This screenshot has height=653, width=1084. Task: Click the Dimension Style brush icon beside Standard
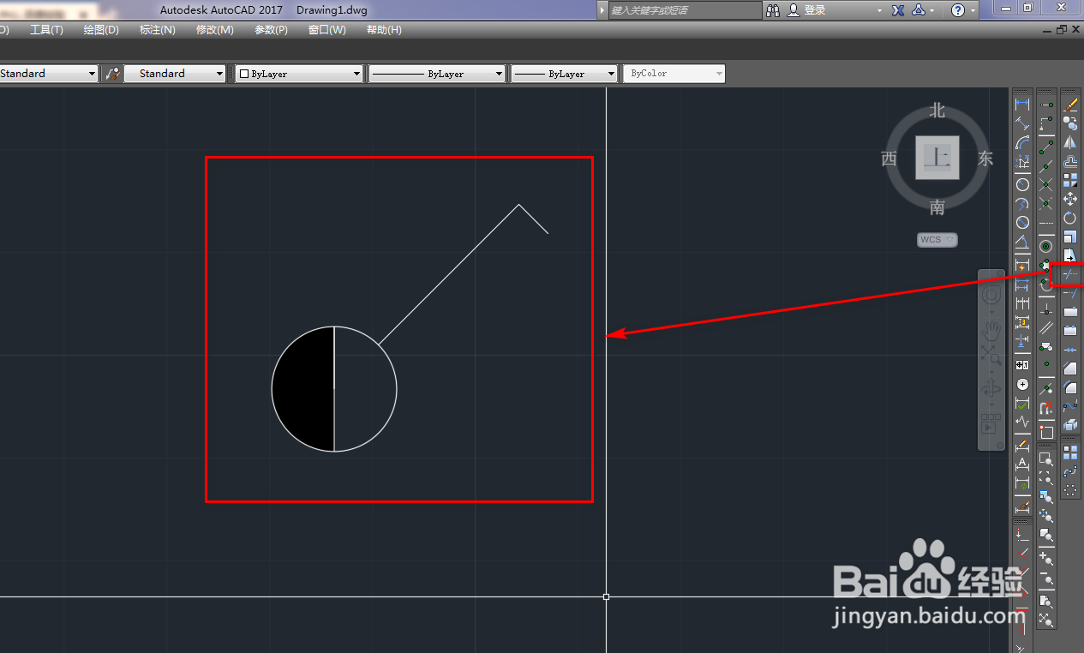click(112, 74)
